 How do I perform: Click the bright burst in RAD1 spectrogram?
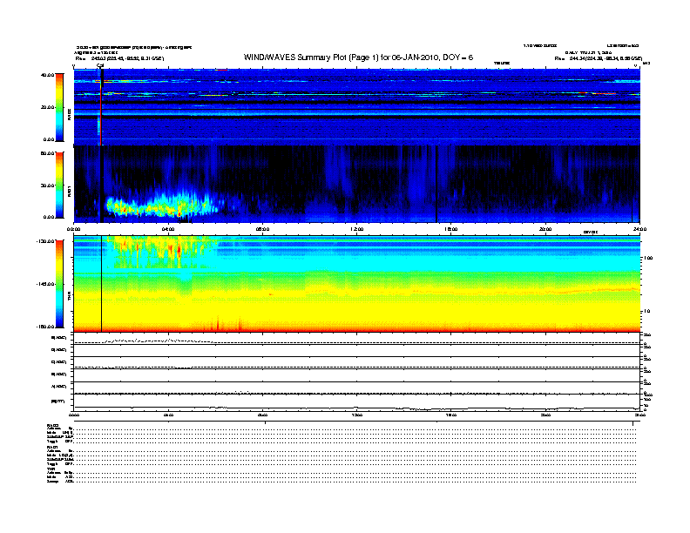click(163, 206)
